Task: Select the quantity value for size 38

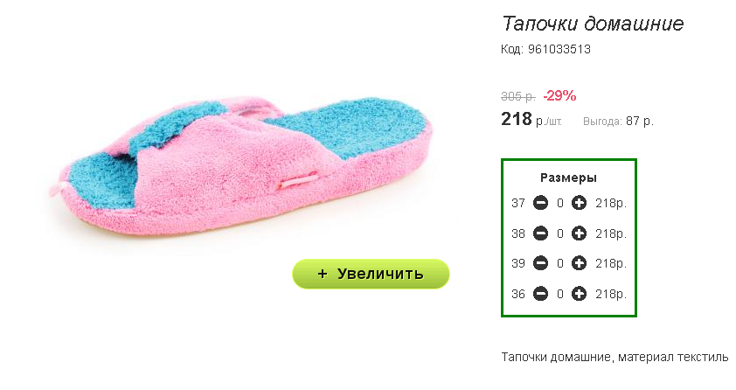Action: pos(560,233)
